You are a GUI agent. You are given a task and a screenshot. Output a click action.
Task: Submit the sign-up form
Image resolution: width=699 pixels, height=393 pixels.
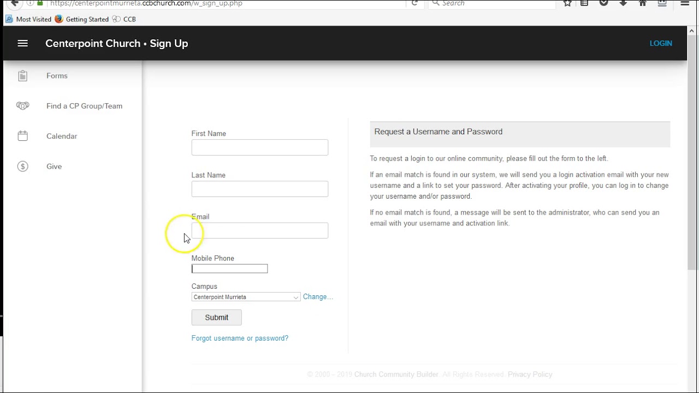pos(216,318)
